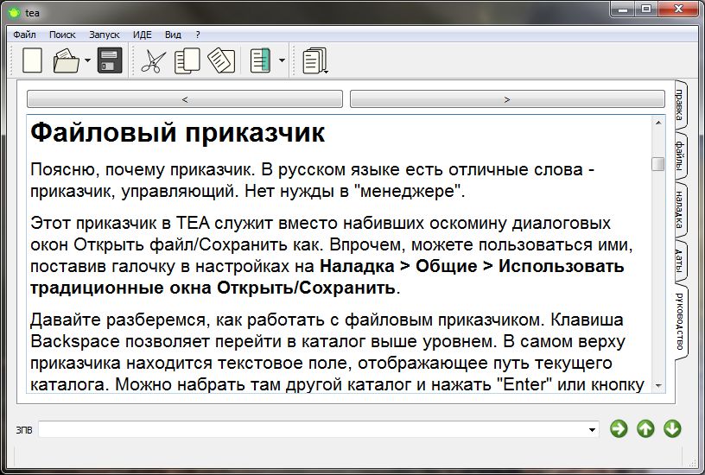Expand the dropdown arrow beside the open folder icon
705x475 pixels.
pos(87,61)
